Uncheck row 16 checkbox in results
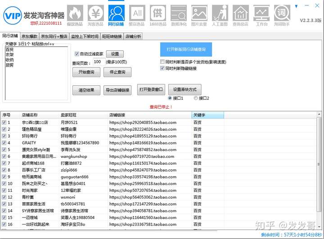Viewport: 324px width, 239px height. coord(4,224)
